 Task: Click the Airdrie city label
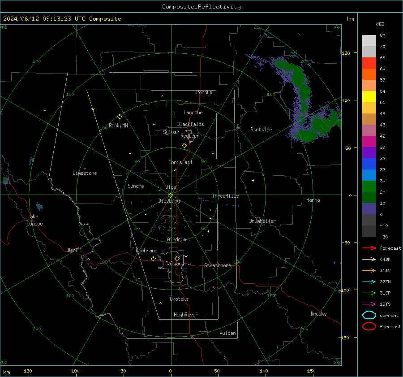(x=176, y=239)
